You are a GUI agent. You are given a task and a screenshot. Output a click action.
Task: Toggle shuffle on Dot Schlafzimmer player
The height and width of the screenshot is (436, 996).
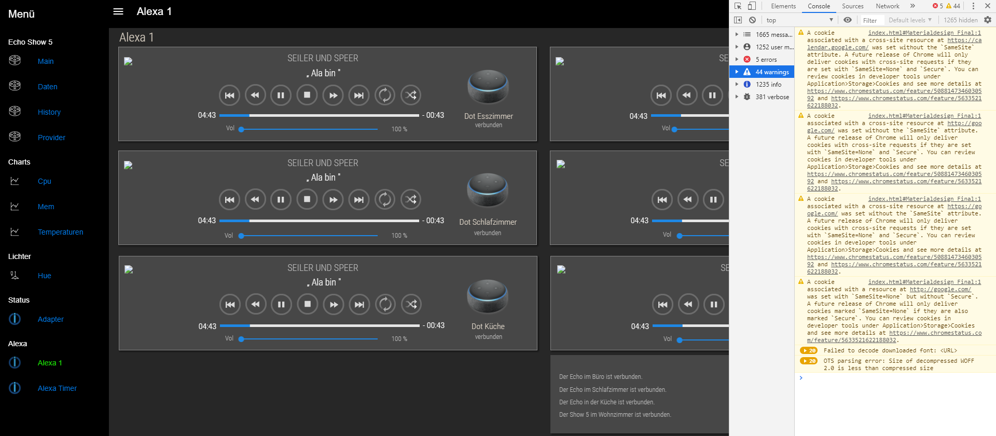tap(411, 199)
